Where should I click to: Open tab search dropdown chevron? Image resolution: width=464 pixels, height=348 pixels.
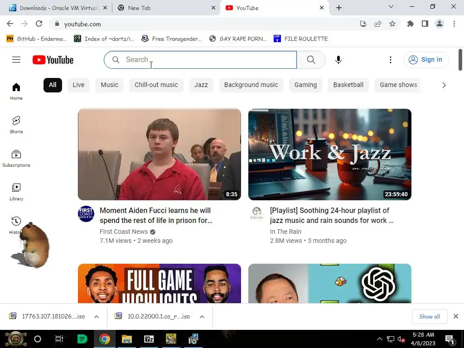(391, 6)
